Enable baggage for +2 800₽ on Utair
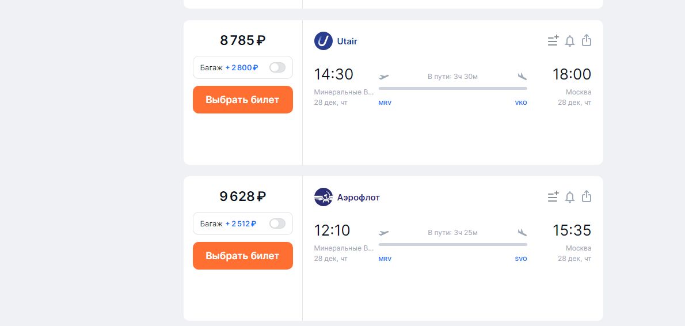Image resolution: width=685 pixels, height=326 pixels. (277, 67)
